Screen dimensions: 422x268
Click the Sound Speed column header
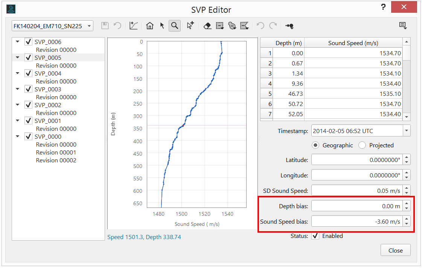click(x=353, y=43)
